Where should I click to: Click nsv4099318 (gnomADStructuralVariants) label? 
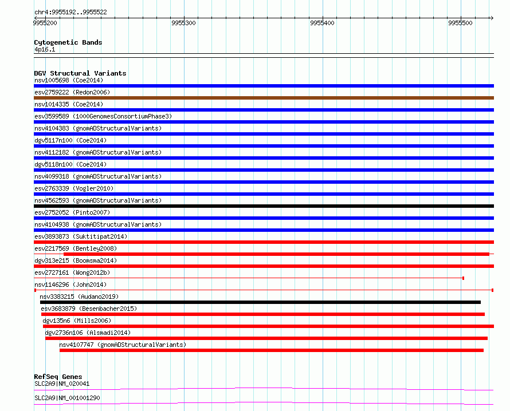pos(98,176)
